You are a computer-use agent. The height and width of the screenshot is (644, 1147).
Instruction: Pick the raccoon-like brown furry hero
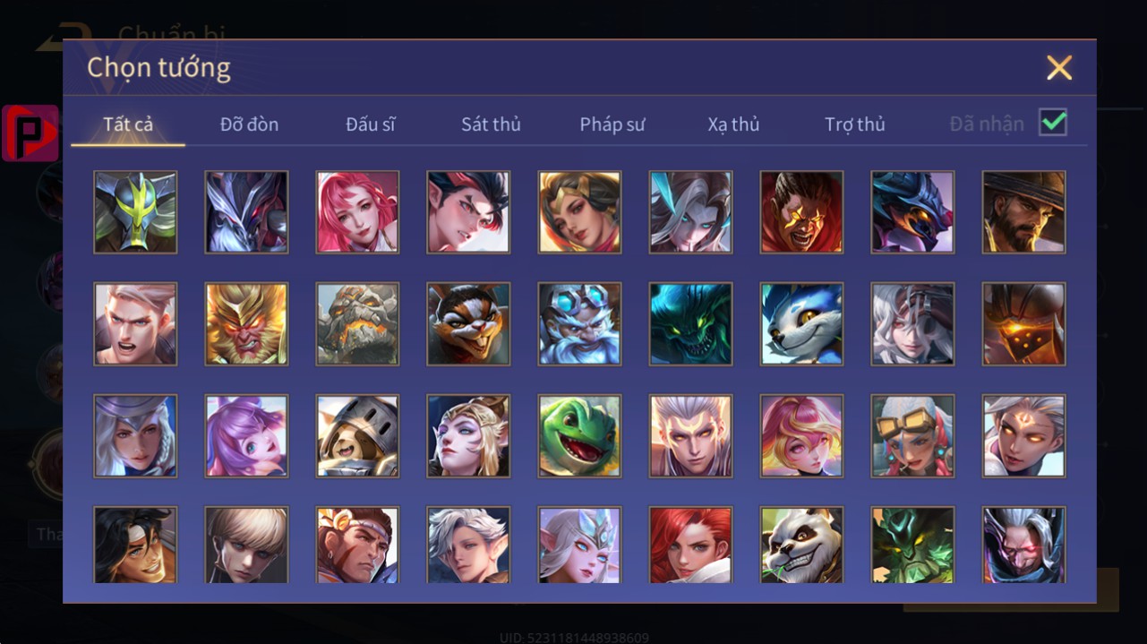click(468, 323)
